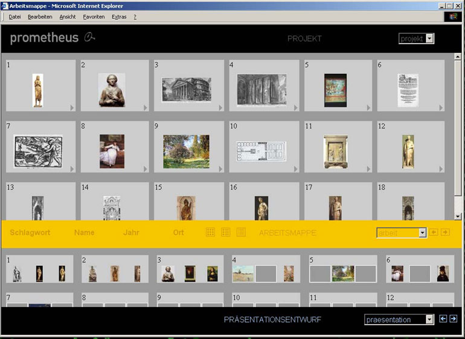
Task: Expand image 1 using its corner triangle
Action: click(72, 108)
